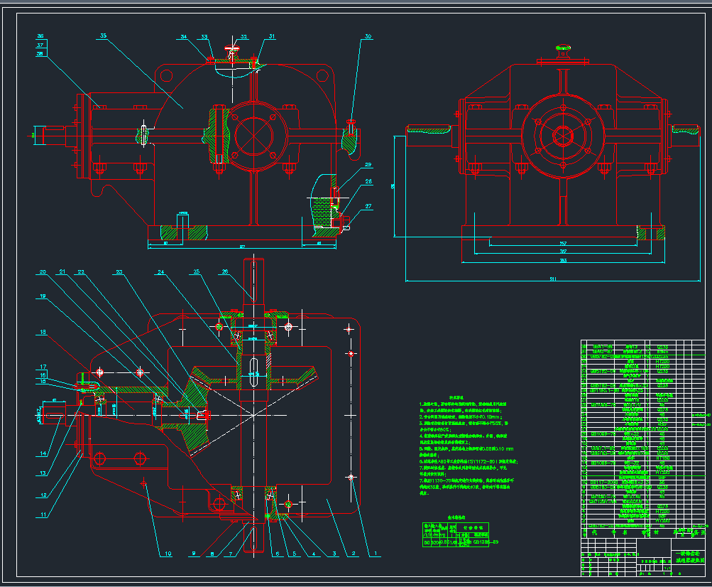The height and width of the screenshot is (587, 712).
Task: Click part number 20 label in plan view
Action: pyautogui.click(x=43, y=272)
